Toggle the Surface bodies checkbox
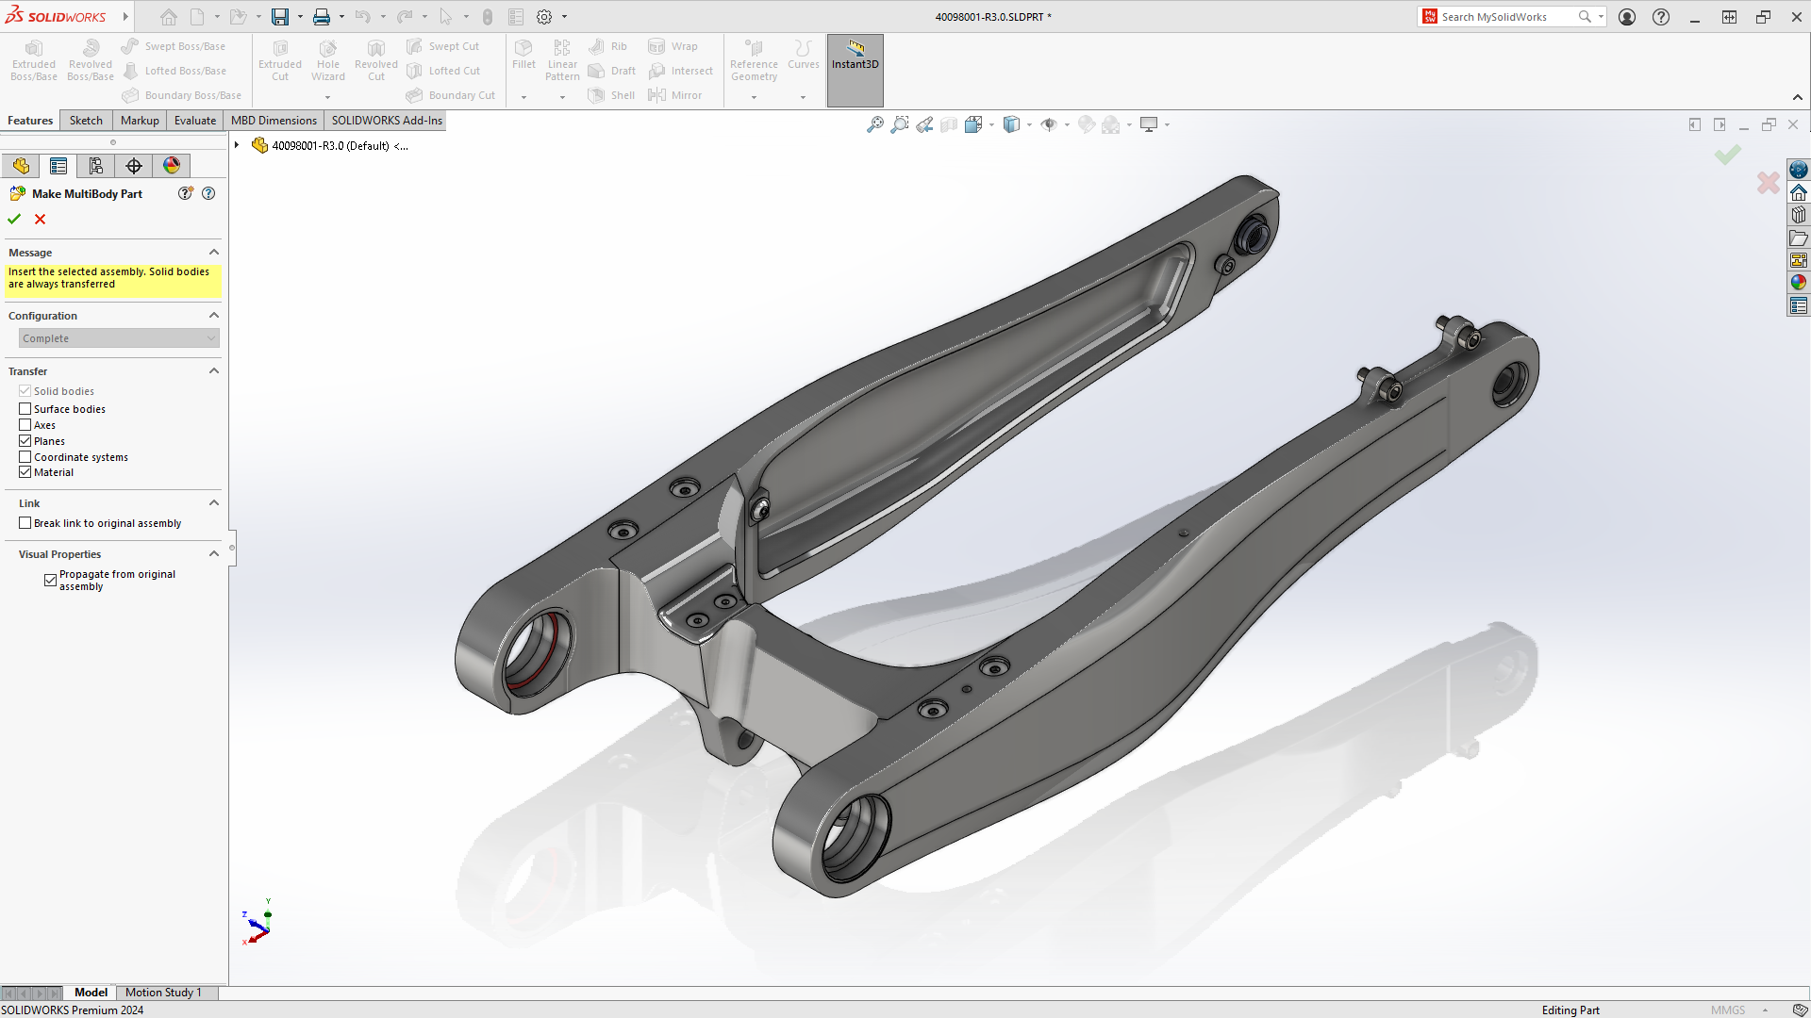Viewport: 1811px width, 1018px height. (x=25, y=408)
